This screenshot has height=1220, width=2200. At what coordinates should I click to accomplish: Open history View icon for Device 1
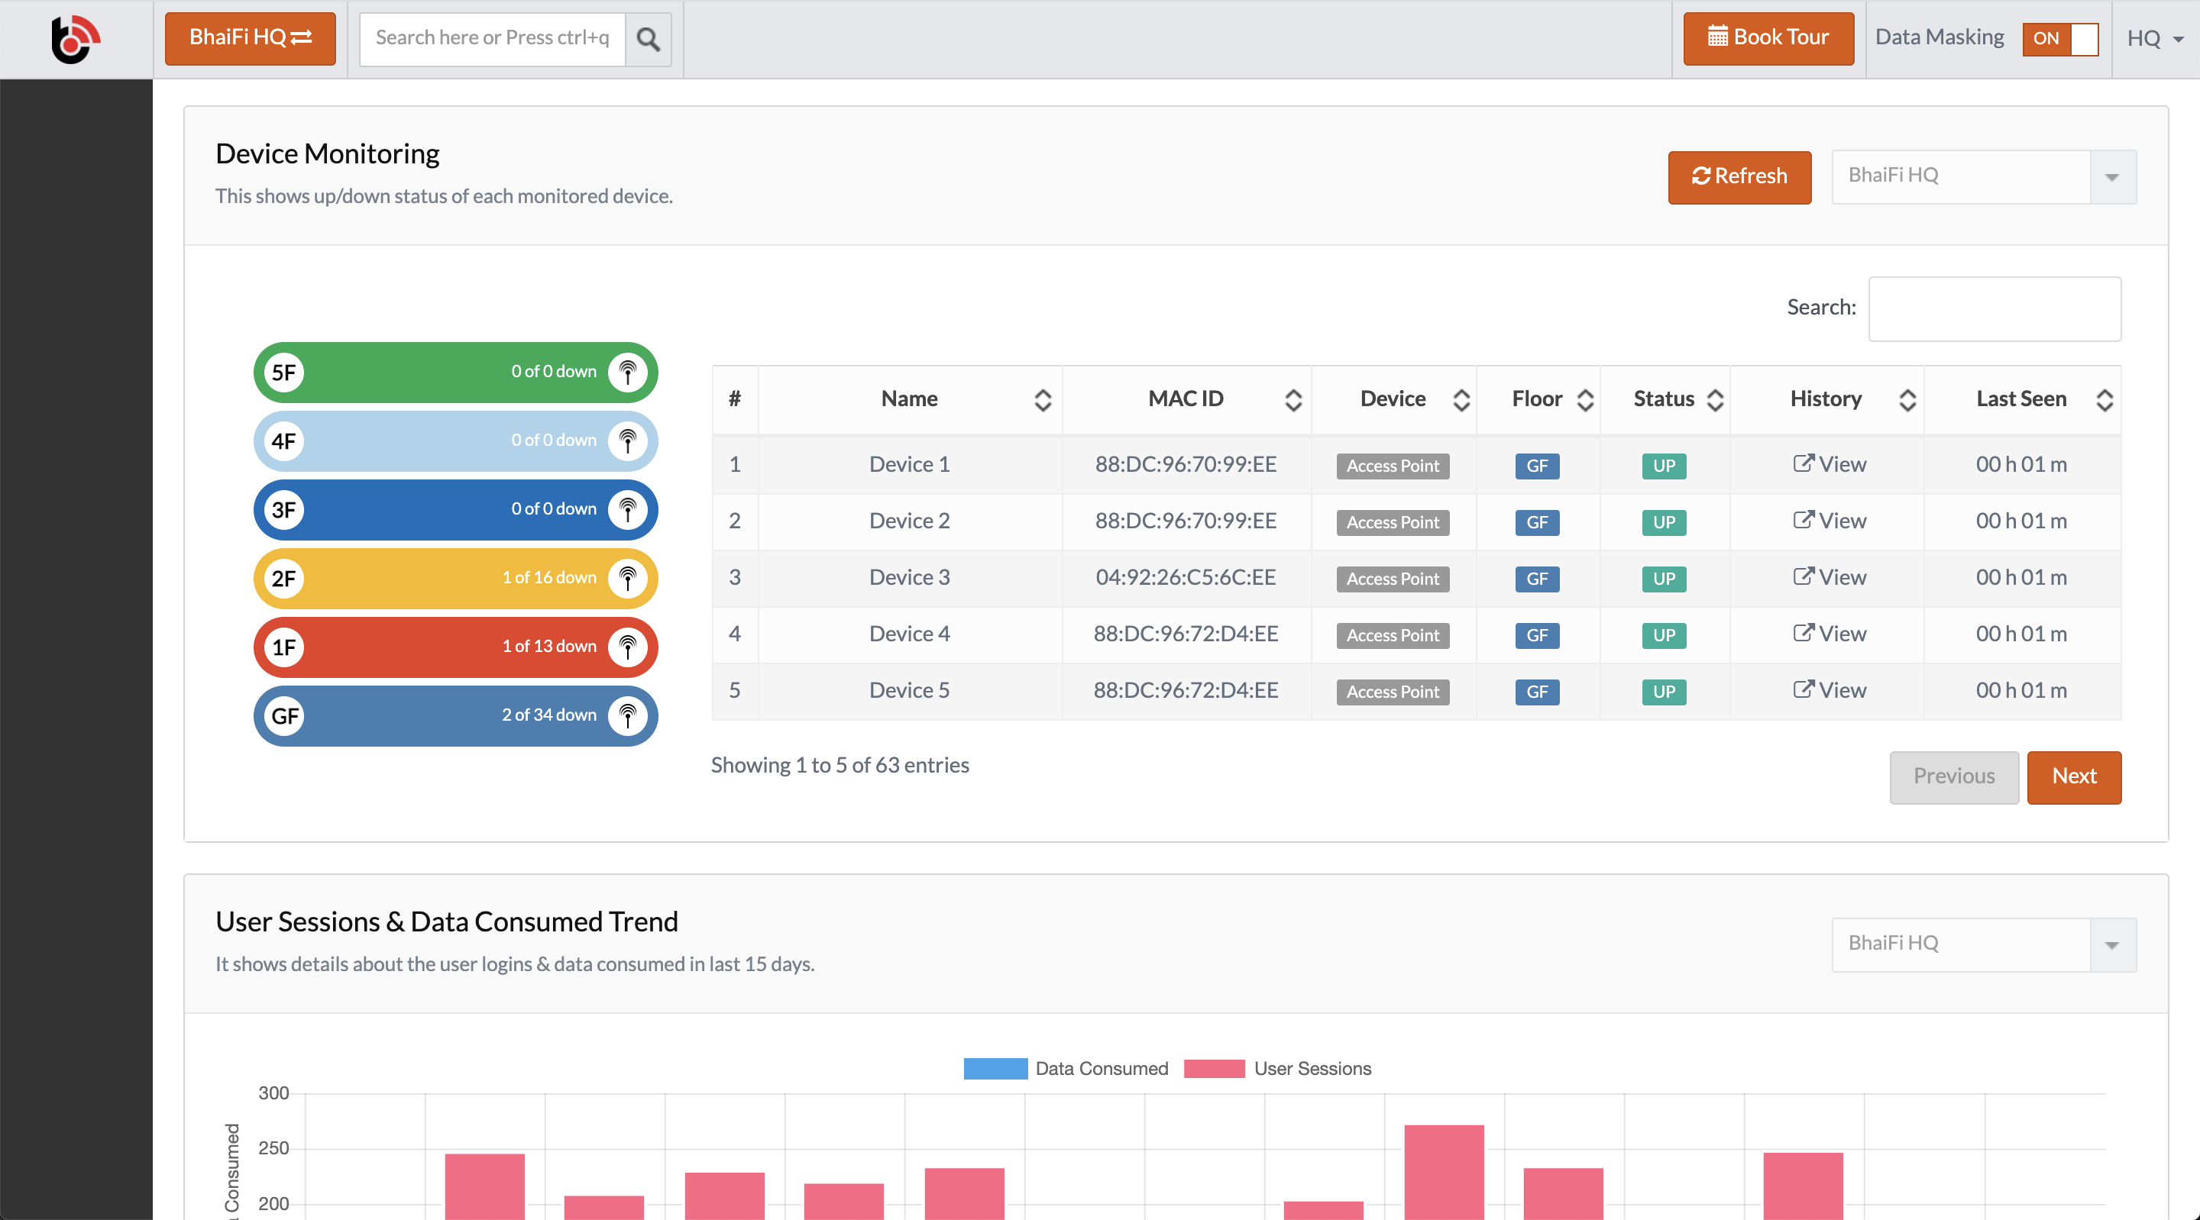click(x=1803, y=463)
